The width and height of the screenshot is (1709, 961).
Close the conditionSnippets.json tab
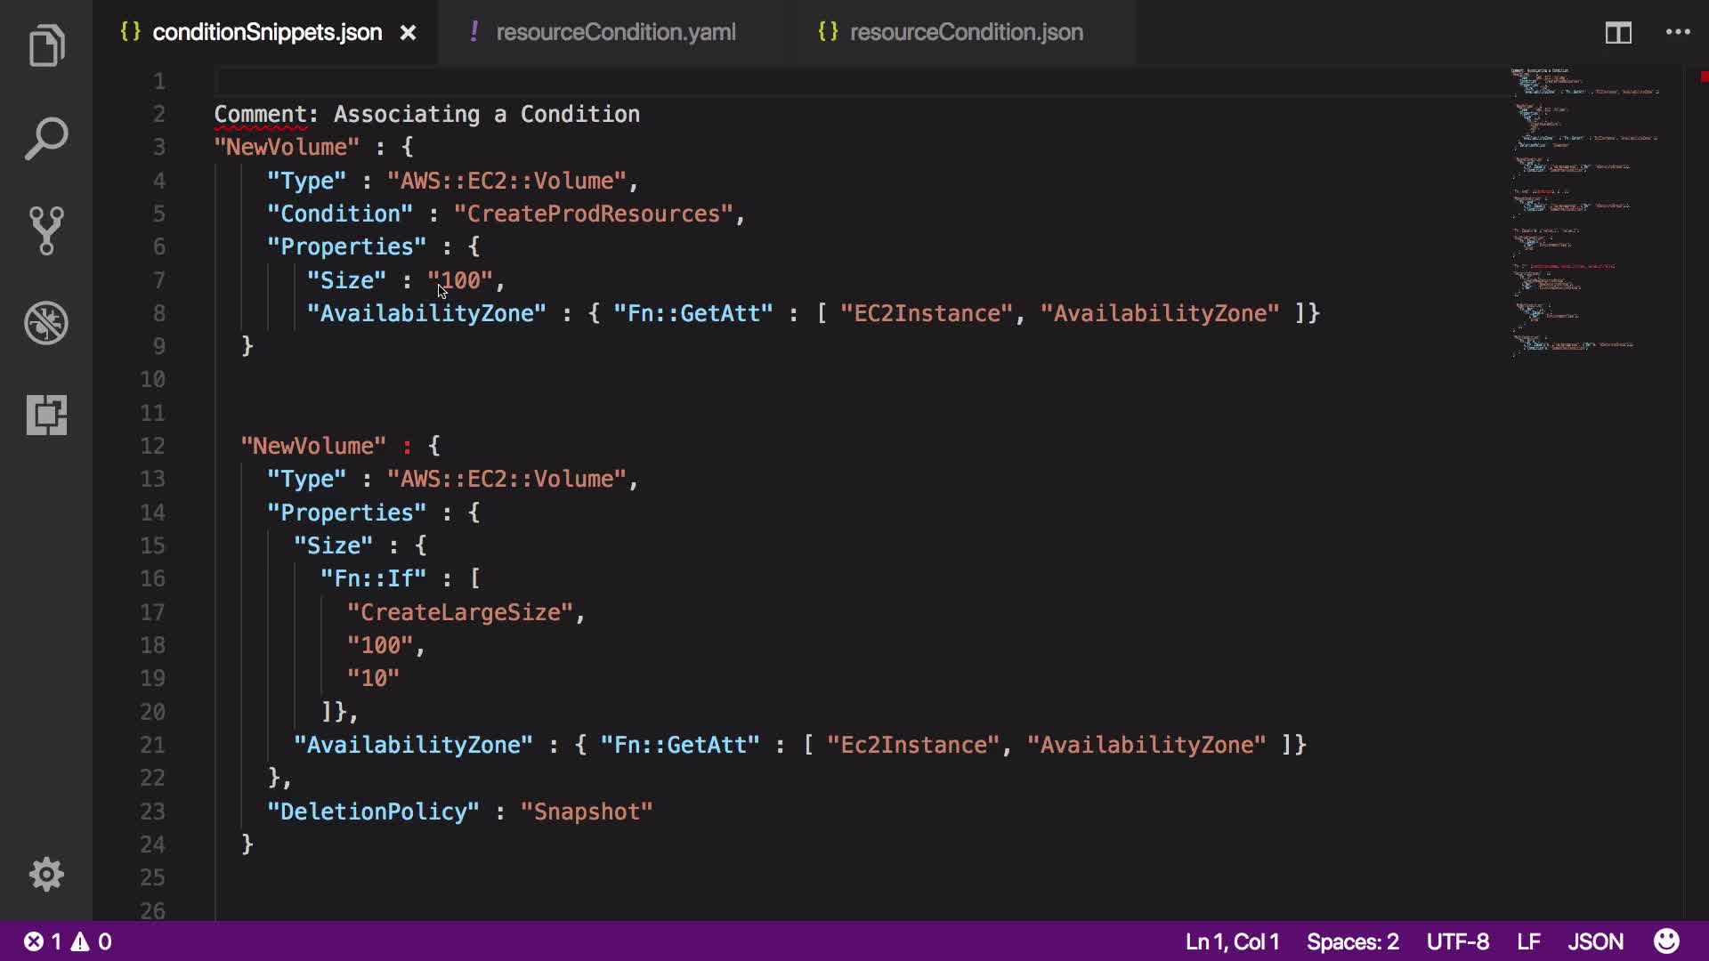[408, 33]
